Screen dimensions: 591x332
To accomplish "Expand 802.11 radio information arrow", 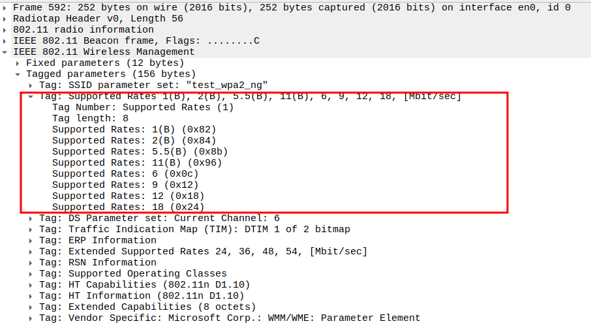I will (5, 30).
